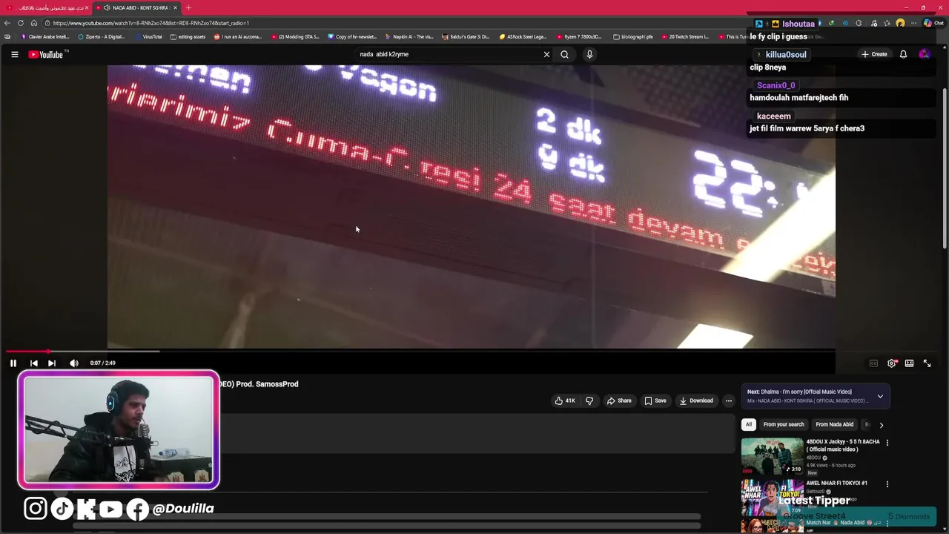949x534 pixels.
Task: Expand the Next: Dhalma mix panel
Action: pos(880,396)
